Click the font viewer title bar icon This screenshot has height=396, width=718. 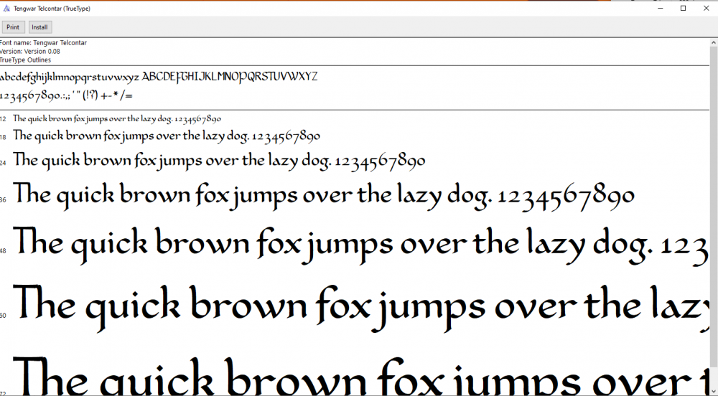(x=6, y=8)
